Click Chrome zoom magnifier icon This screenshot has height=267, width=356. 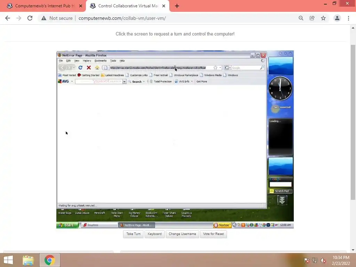click(301, 18)
